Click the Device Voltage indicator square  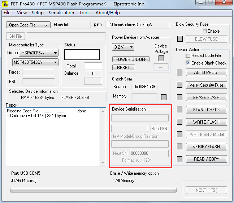pos(161,58)
